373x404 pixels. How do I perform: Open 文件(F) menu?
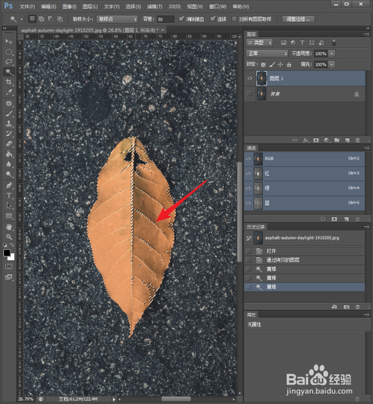28,6
